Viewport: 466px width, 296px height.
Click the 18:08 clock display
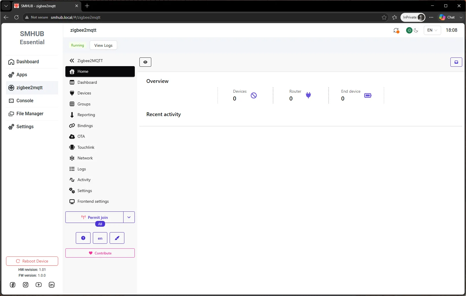click(452, 30)
